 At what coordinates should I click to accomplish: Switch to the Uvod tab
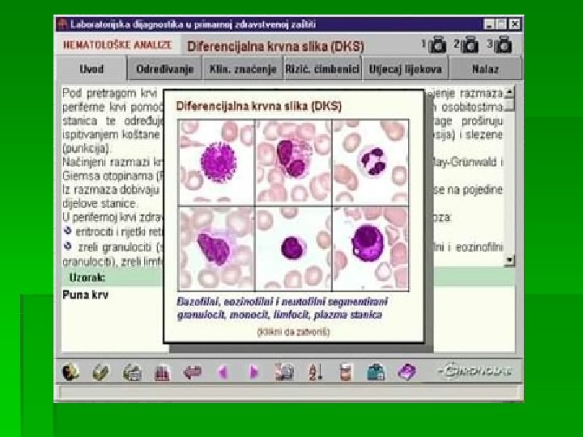point(91,69)
